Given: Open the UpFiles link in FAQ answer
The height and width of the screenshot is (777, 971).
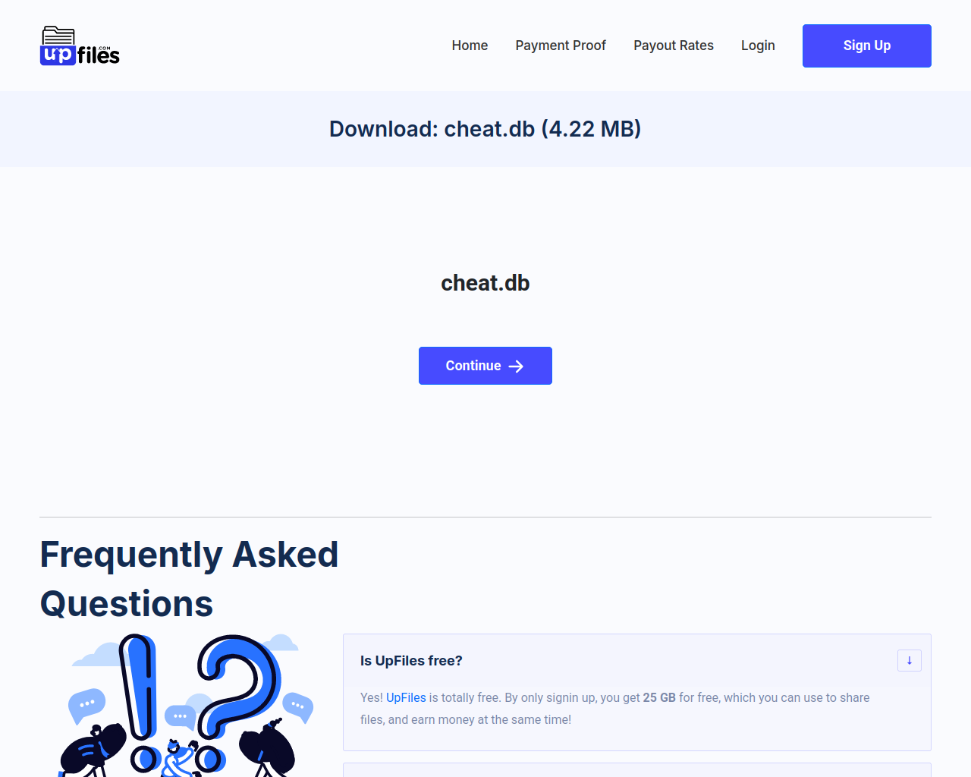Looking at the screenshot, I should tap(406, 697).
